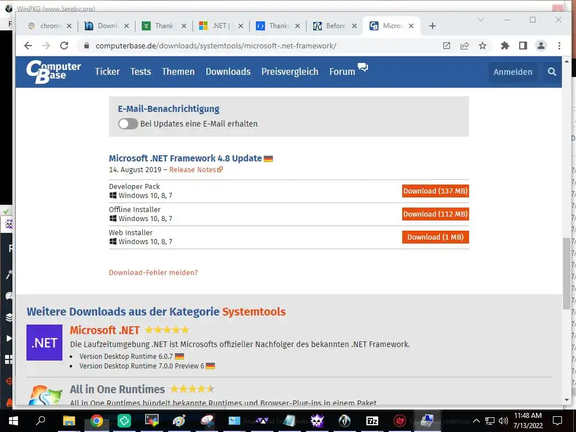Open the Chrome profile avatar icon
Viewport: 576px width, 432px height.
541,46
